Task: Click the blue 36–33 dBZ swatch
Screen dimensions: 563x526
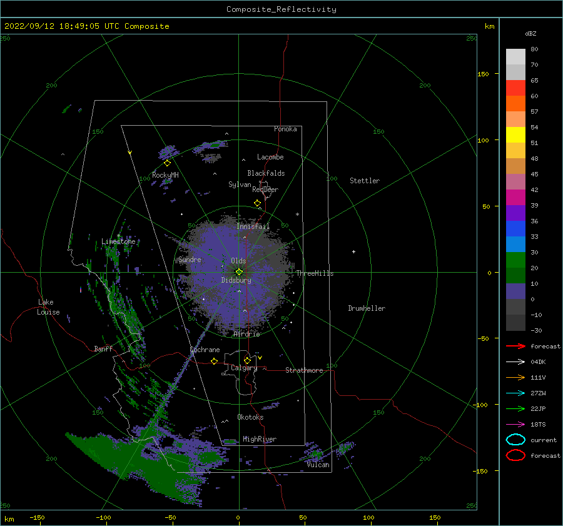Action: [515, 229]
